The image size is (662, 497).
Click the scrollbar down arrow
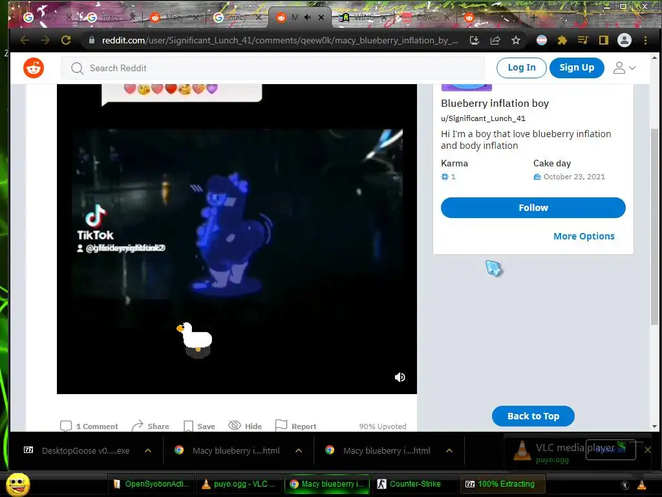pos(654,426)
